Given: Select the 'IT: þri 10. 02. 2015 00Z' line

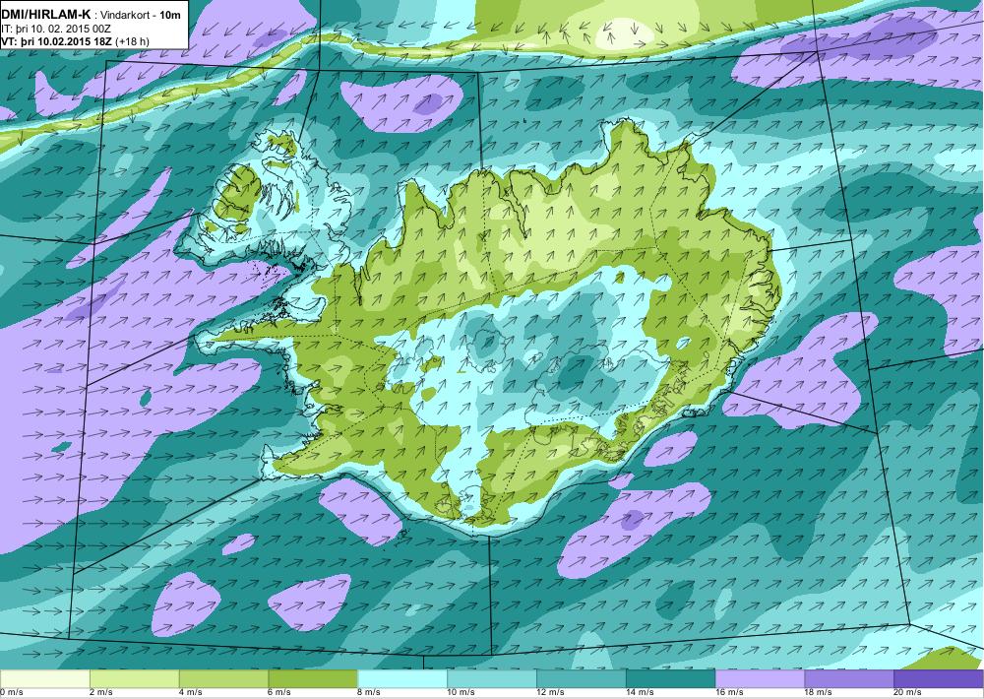Looking at the screenshot, I should pos(57,29).
